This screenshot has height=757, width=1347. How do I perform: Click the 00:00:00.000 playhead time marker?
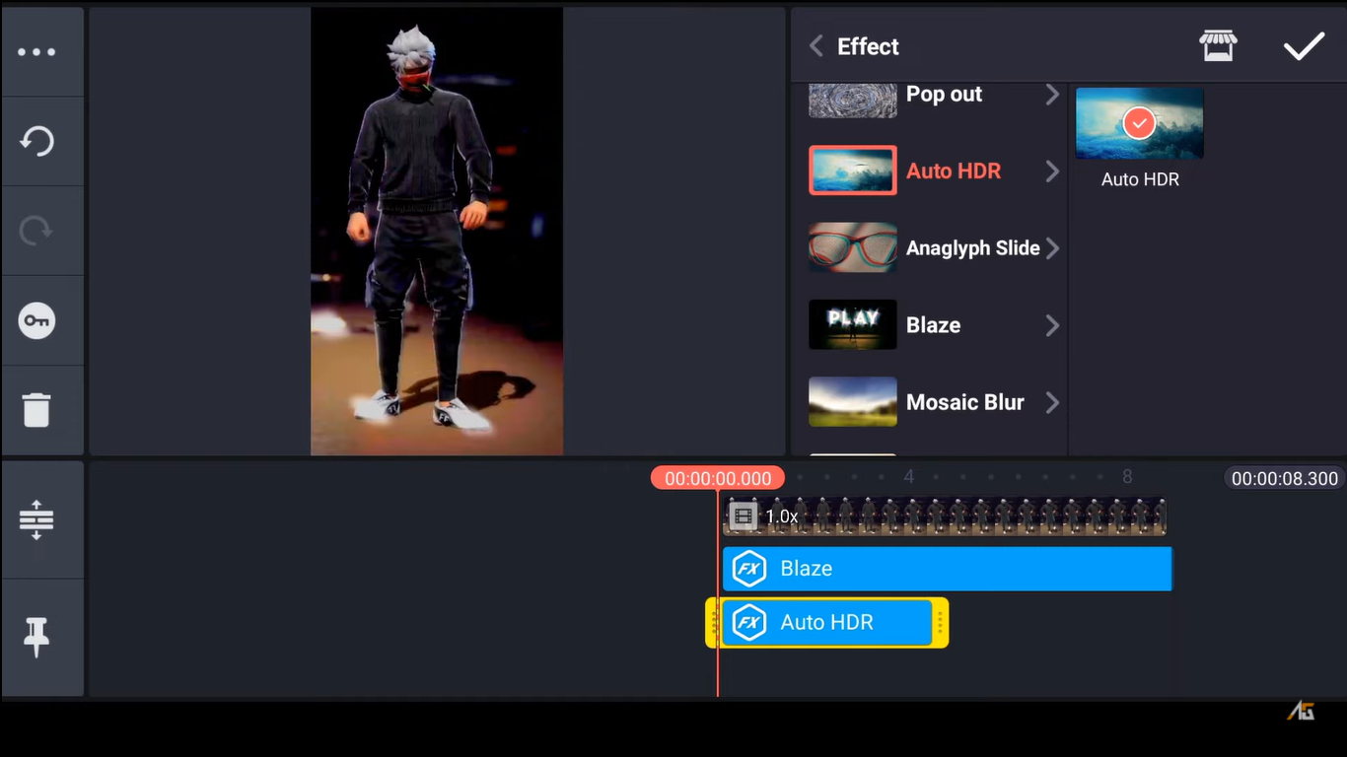click(718, 479)
